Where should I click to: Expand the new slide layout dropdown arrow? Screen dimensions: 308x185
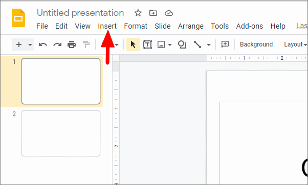coord(30,45)
